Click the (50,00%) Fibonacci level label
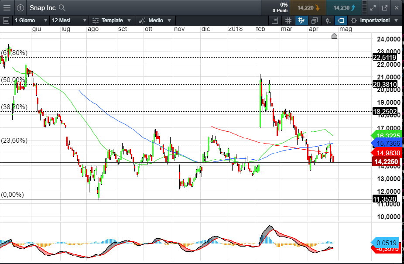 pyautogui.click(x=14, y=80)
